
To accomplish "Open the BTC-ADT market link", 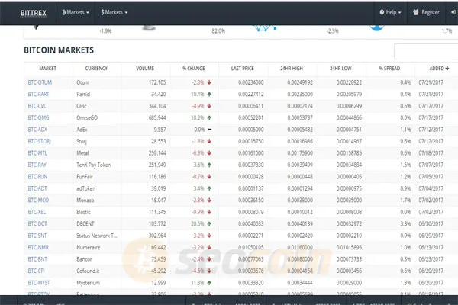I will [37, 188].
